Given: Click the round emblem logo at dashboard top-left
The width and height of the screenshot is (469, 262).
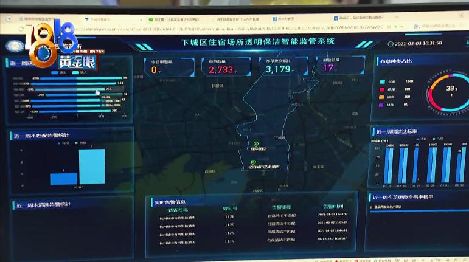Looking at the screenshot, I should pyautogui.click(x=15, y=46).
